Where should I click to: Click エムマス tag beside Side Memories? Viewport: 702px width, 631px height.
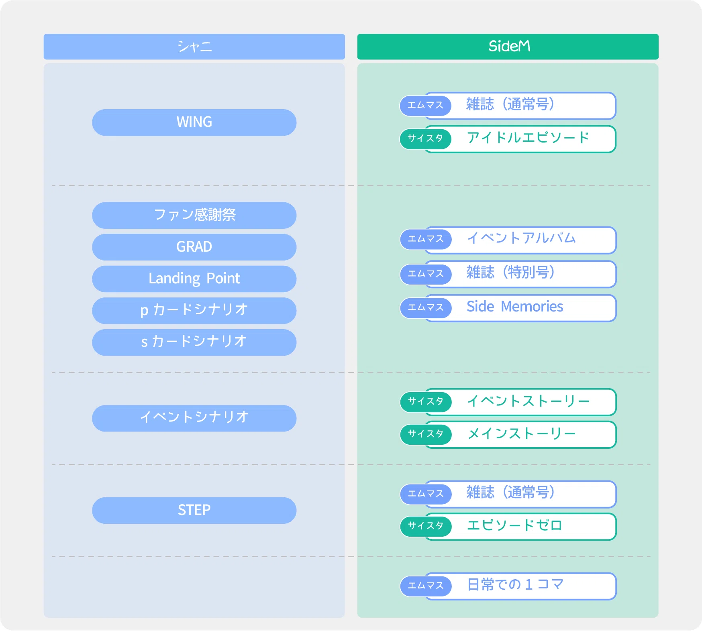(426, 307)
